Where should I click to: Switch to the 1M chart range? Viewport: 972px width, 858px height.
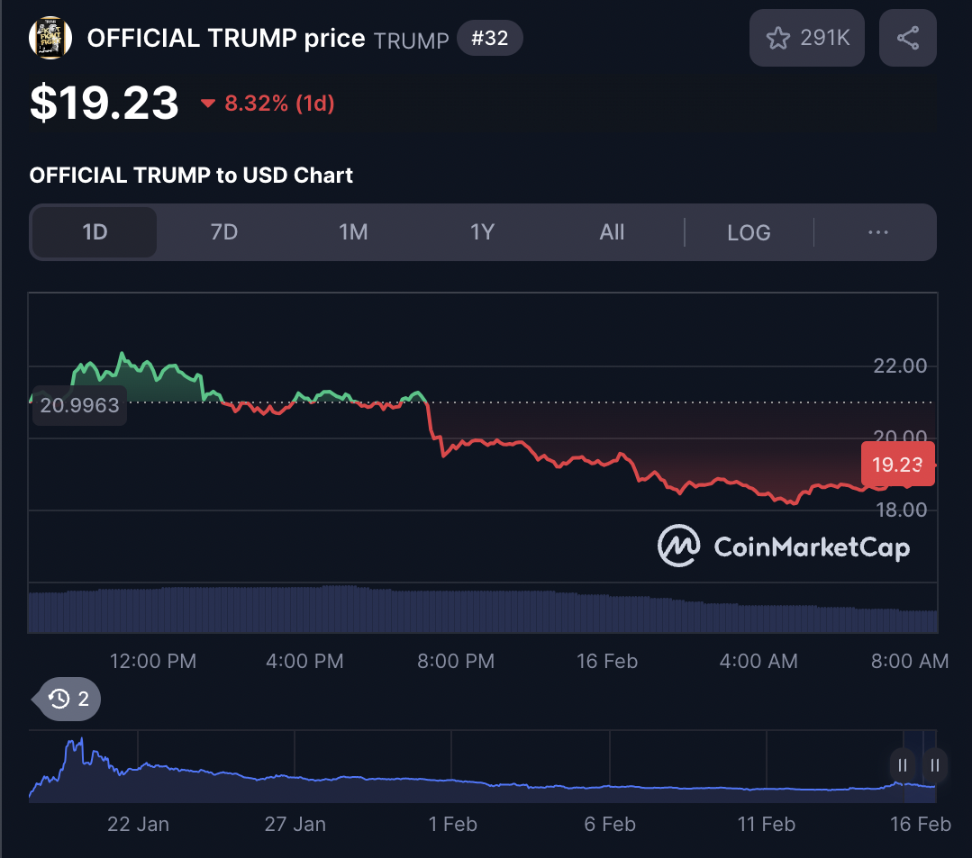click(x=353, y=232)
